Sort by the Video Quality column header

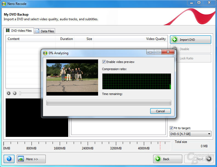(130, 39)
